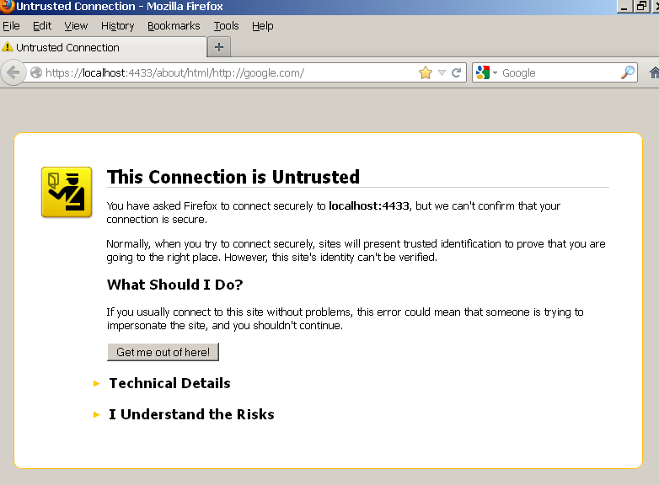659x485 pixels.
Task: Click in the address bar URL field
Action: point(228,73)
